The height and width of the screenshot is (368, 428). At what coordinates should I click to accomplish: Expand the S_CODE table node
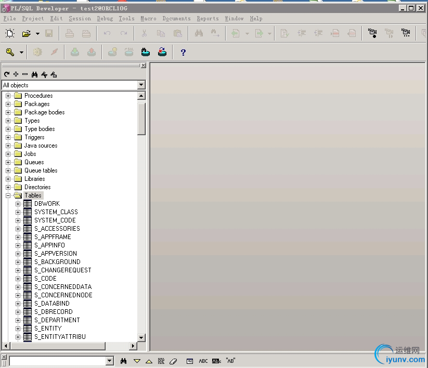(18, 279)
